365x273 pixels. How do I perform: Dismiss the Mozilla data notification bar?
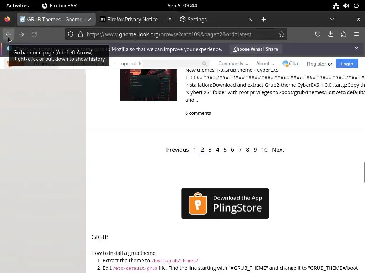356,48
